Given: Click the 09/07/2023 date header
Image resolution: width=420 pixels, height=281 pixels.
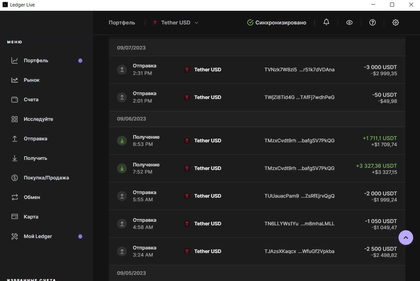Looking at the screenshot, I should 131,48.
